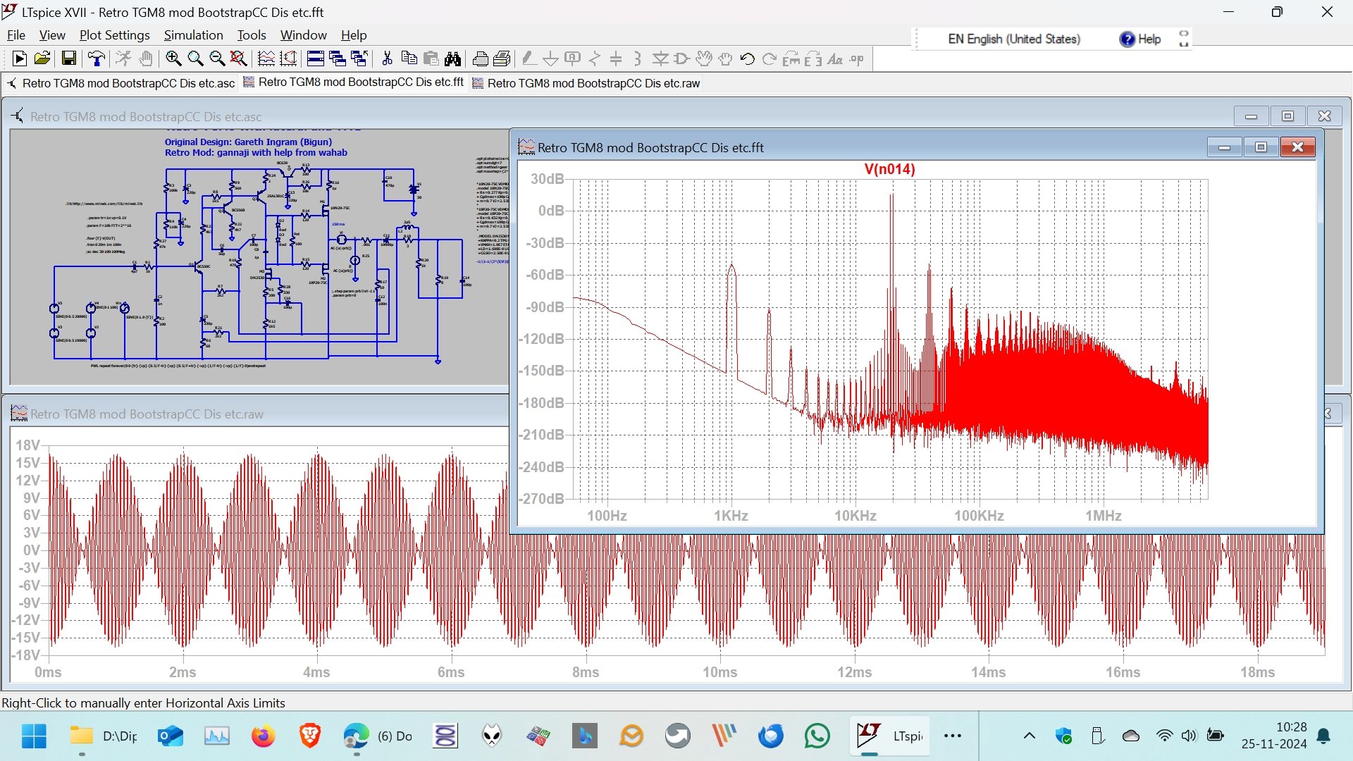Image resolution: width=1353 pixels, height=761 pixels.
Task: Click the Print icon
Action: [480, 59]
